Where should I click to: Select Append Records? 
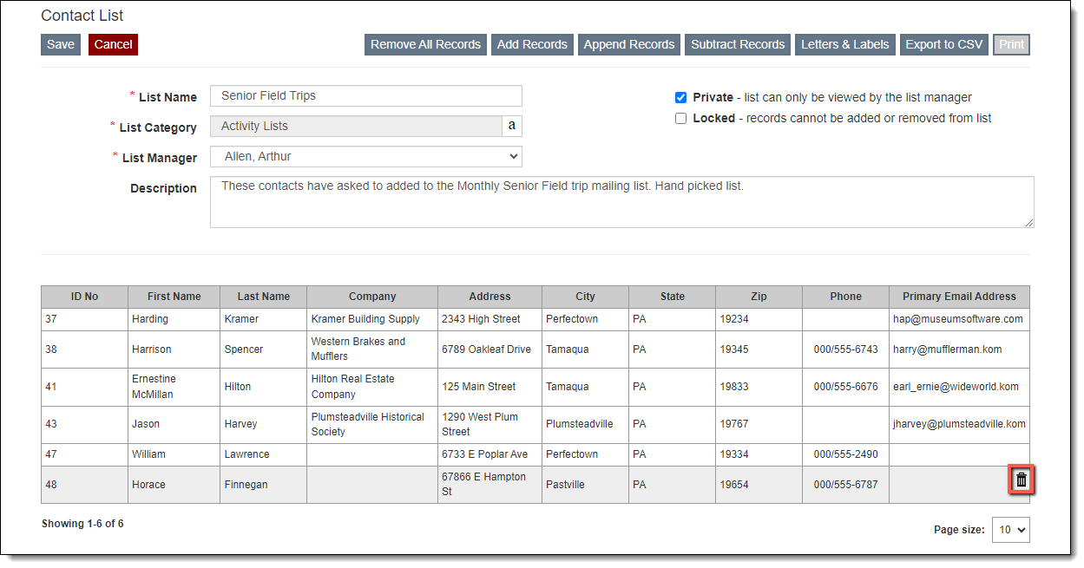pos(628,45)
